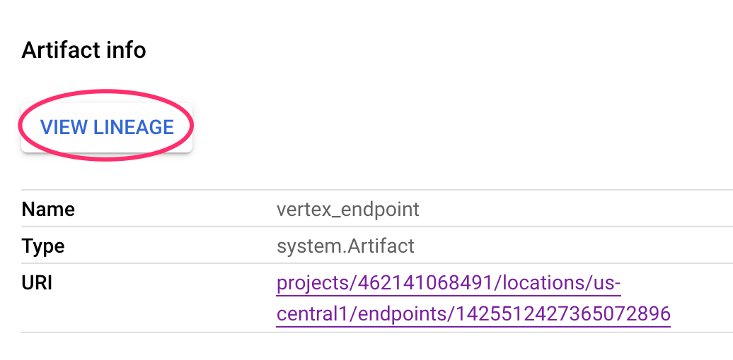Select the Type field label
733x360 pixels.
click(x=43, y=246)
